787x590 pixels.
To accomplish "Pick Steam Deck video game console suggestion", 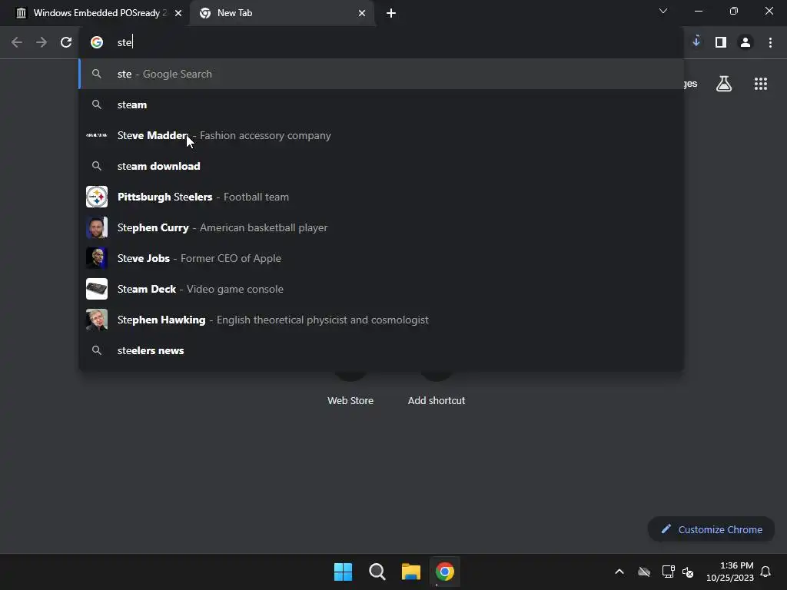I will pos(381,289).
